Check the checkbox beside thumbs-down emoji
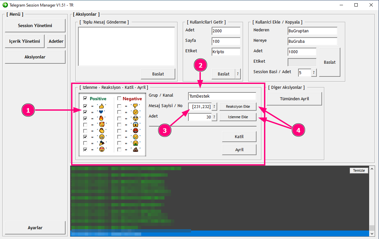This screenshot has width=379, height=239. [x=119, y=106]
